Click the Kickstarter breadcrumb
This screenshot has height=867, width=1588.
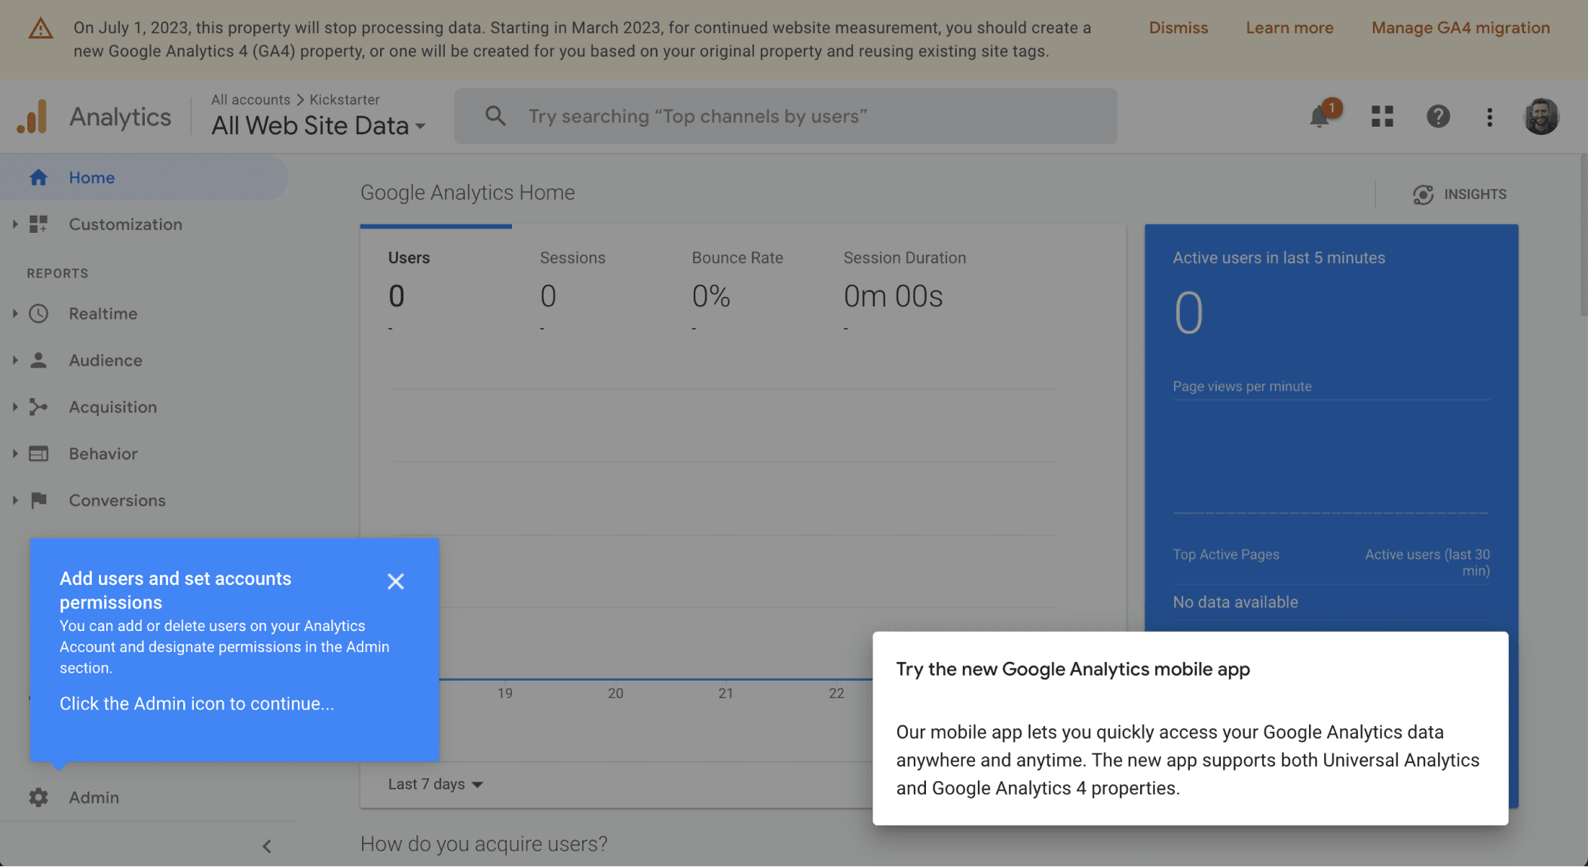pyautogui.click(x=345, y=100)
